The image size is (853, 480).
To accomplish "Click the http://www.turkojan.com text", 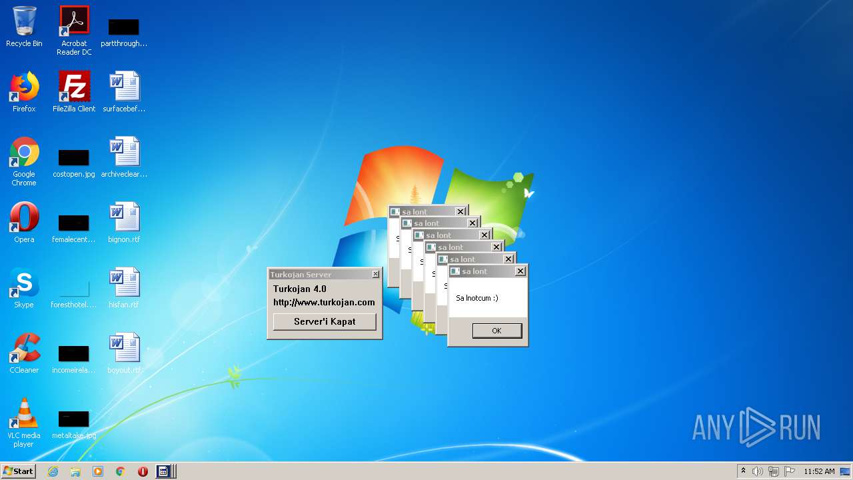I will 324,302.
